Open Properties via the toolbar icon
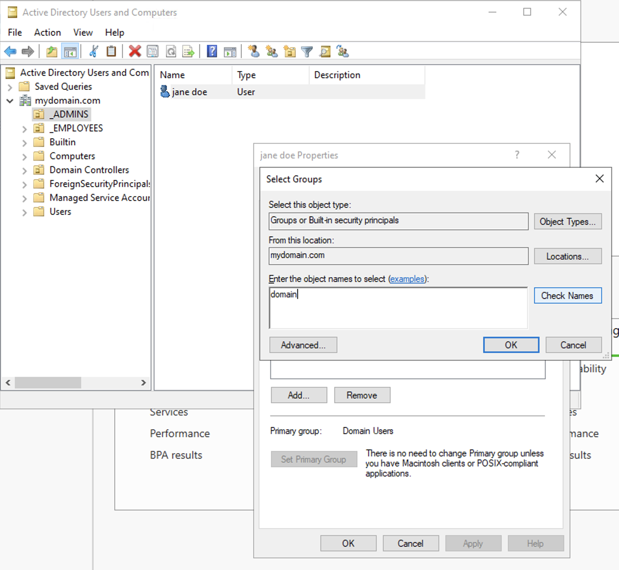 pos(152,51)
